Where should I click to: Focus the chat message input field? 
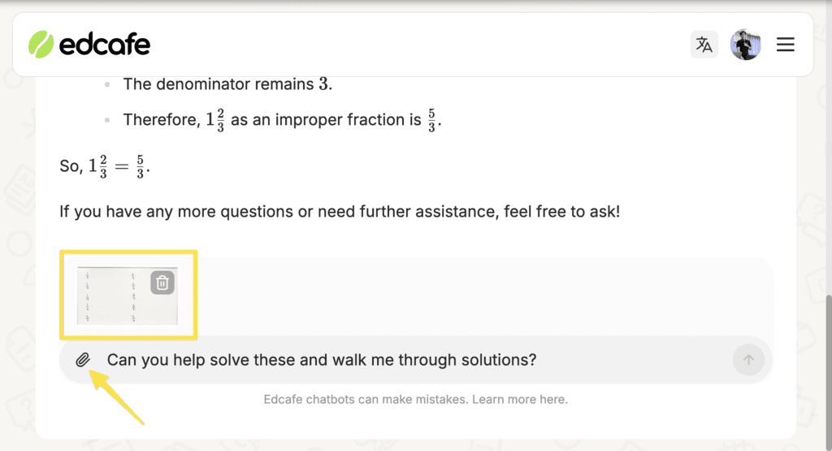pos(414,360)
